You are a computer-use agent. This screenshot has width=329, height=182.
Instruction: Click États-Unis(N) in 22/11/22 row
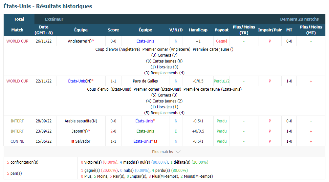point(80,81)
